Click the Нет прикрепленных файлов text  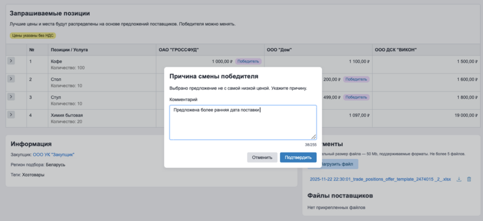336,208
